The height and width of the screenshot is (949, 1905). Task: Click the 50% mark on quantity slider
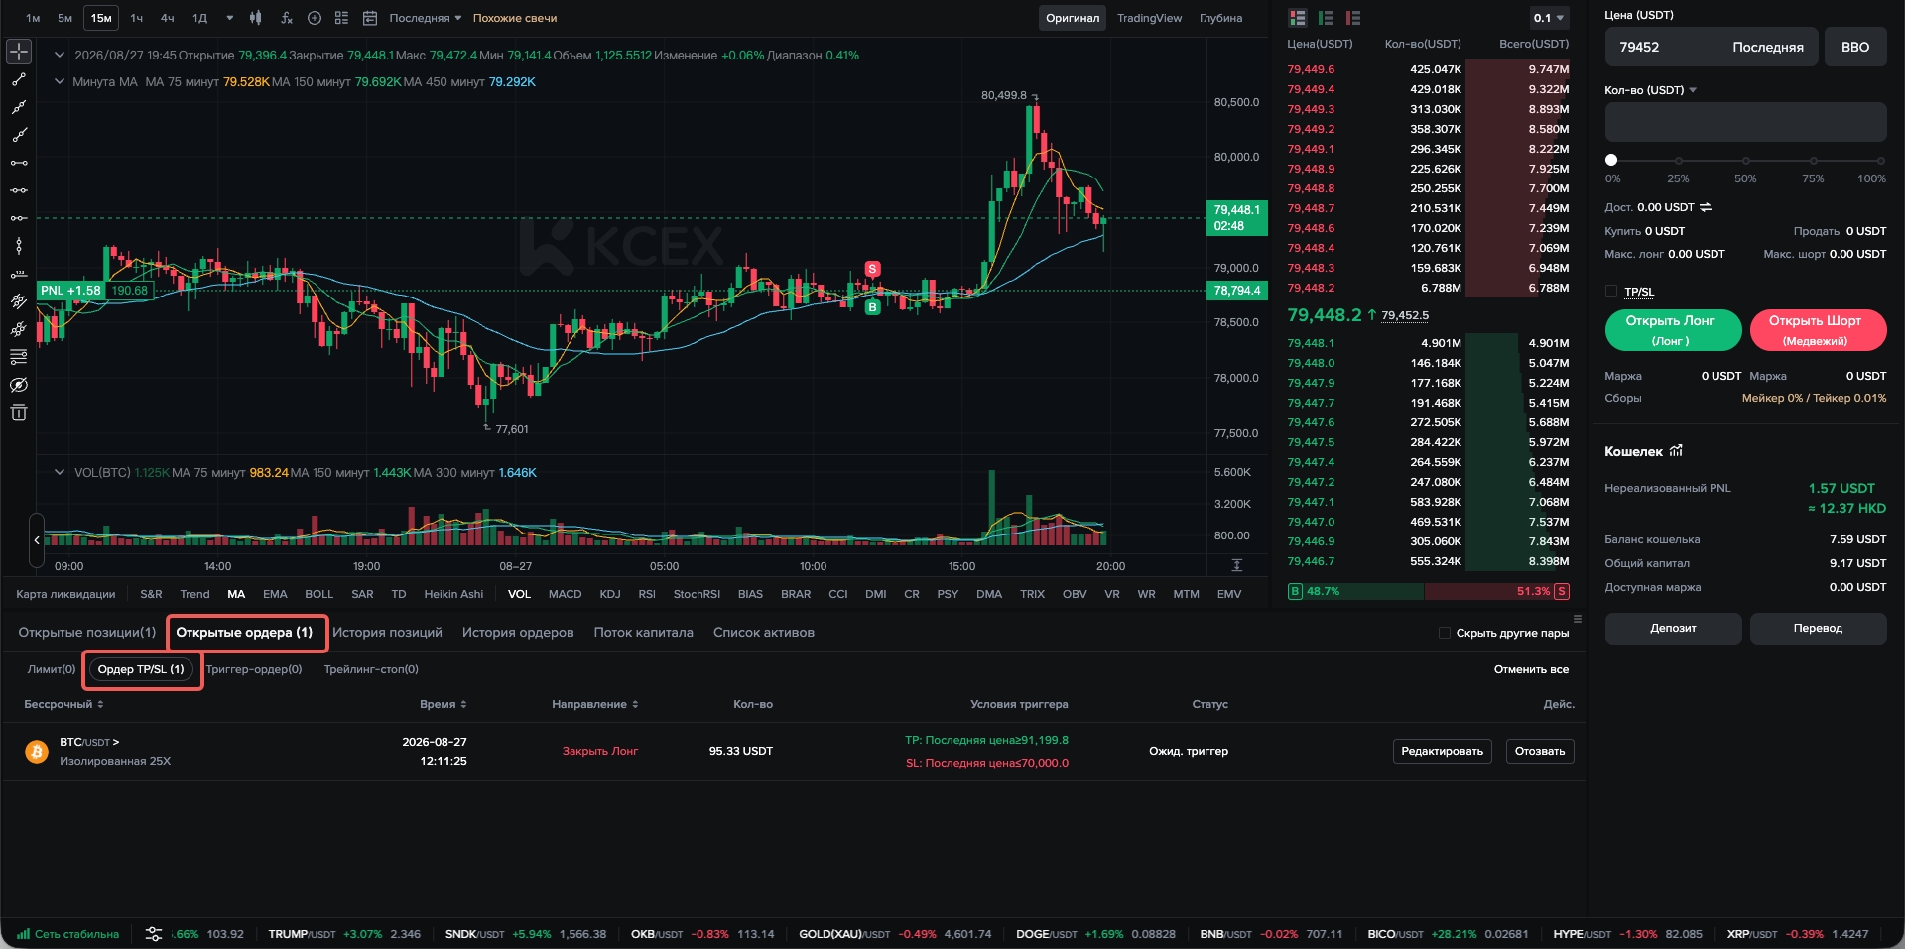[1745, 161]
